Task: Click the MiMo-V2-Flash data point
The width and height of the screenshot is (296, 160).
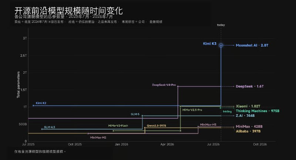Action: click(x=113, y=131)
